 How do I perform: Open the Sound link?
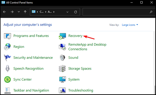tap(73, 57)
